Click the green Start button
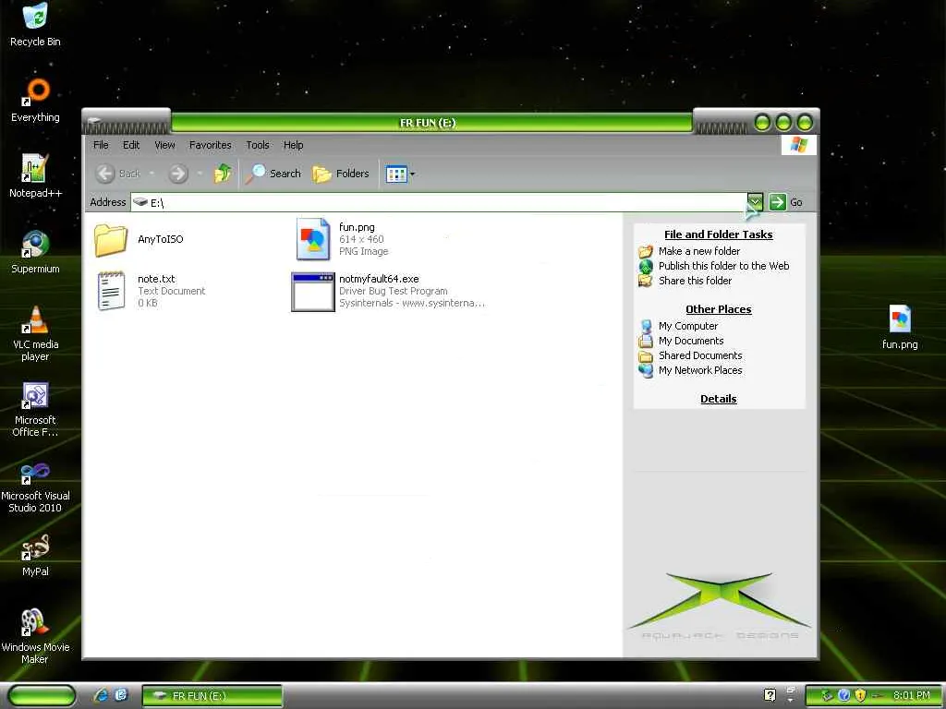The height and width of the screenshot is (709, 946). coord(42,695)
